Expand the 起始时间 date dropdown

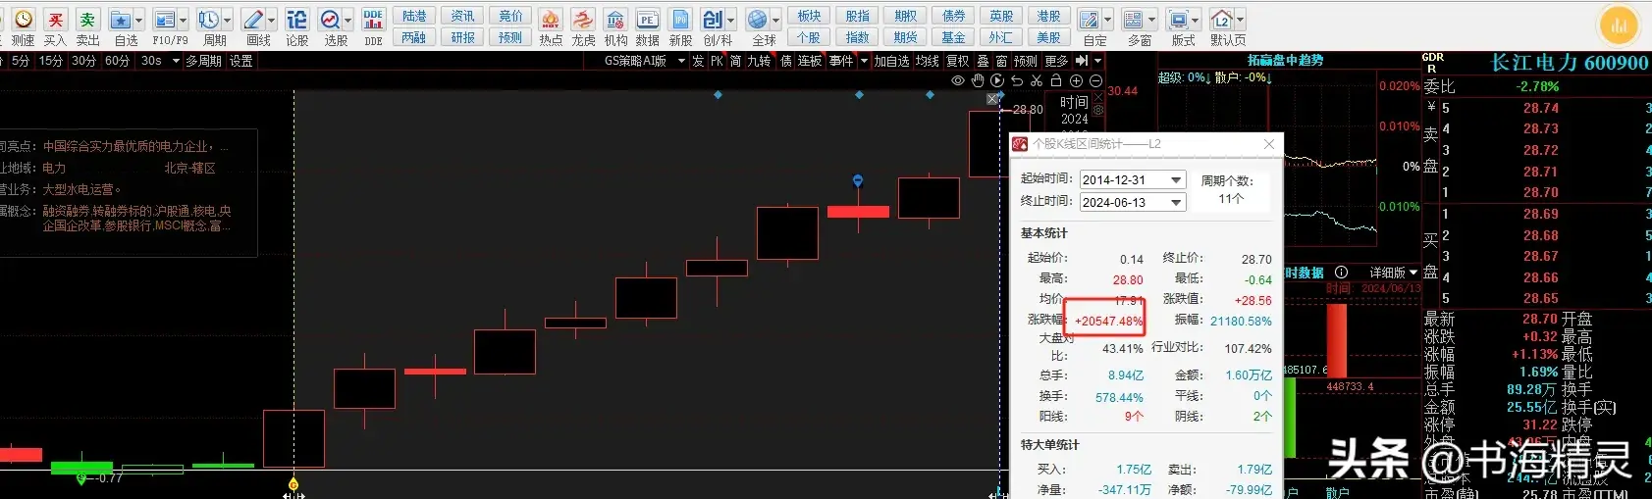(1176, 180)
